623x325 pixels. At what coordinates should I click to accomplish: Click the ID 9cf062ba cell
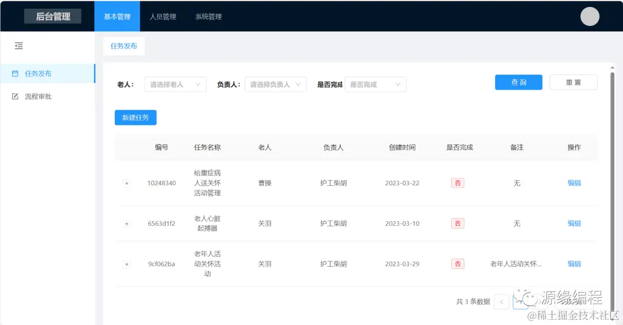162,264
